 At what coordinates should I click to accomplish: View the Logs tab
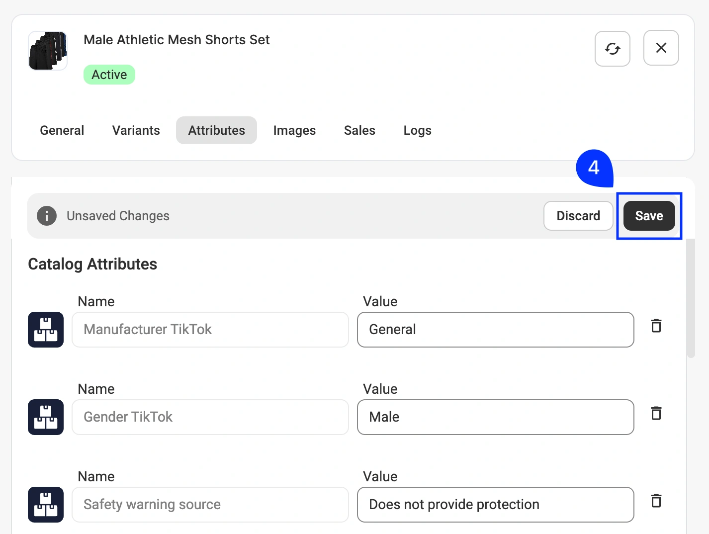pos(418,130)
